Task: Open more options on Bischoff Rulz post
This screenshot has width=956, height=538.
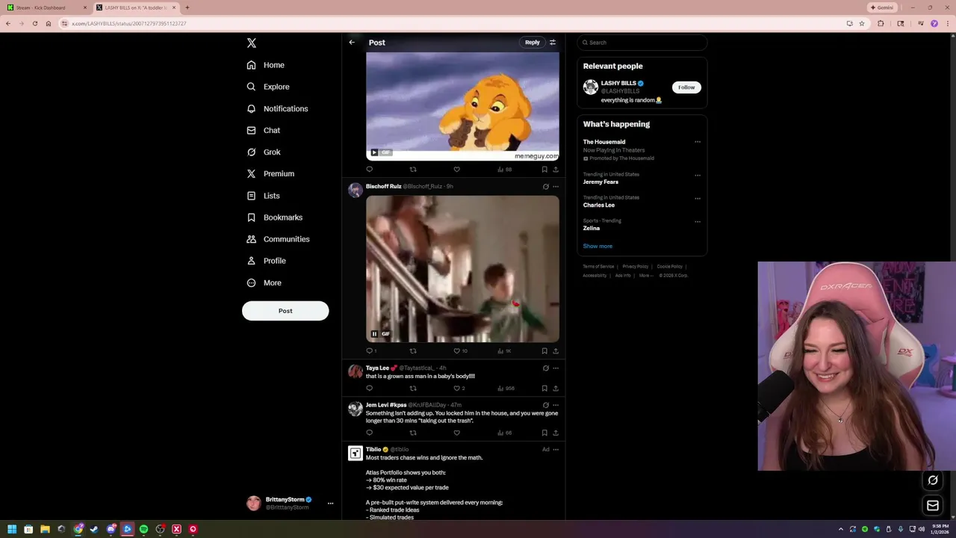Action: 556,187
